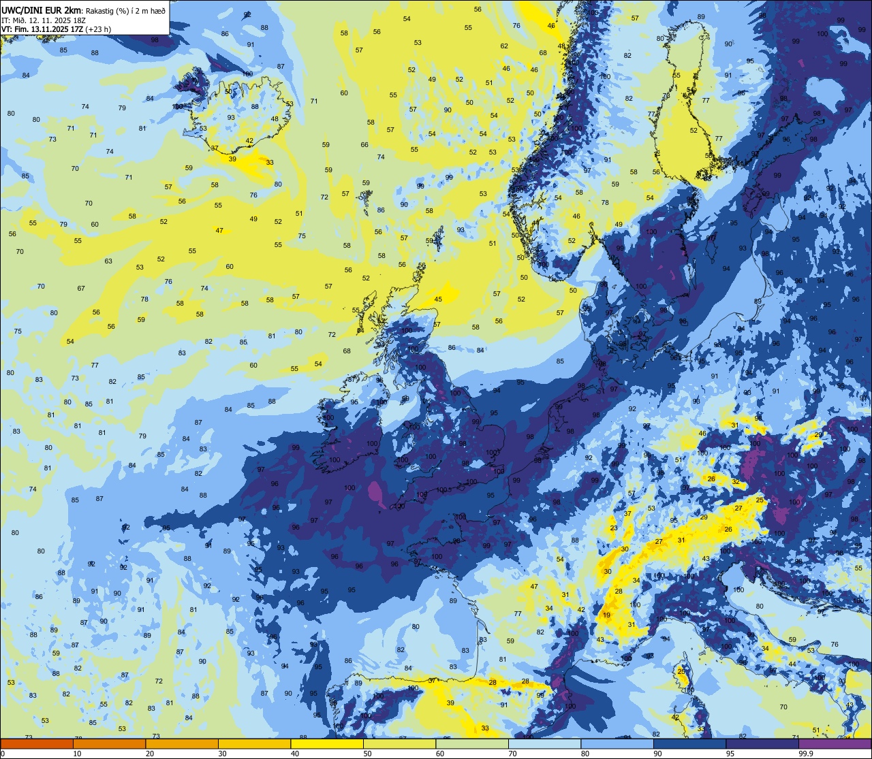The width and height of the screenshot is (872, 759).
Task: Pick the legend swatch between 30 and 40
Action: pos(254,743)
